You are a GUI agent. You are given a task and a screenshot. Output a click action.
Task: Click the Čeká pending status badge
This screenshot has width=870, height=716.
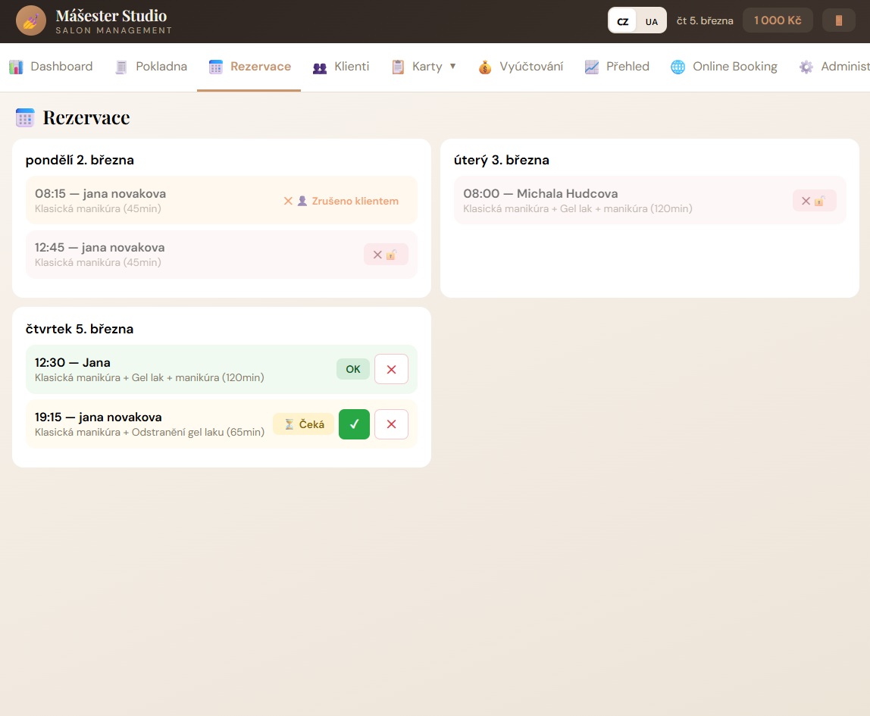coord(303,424)
